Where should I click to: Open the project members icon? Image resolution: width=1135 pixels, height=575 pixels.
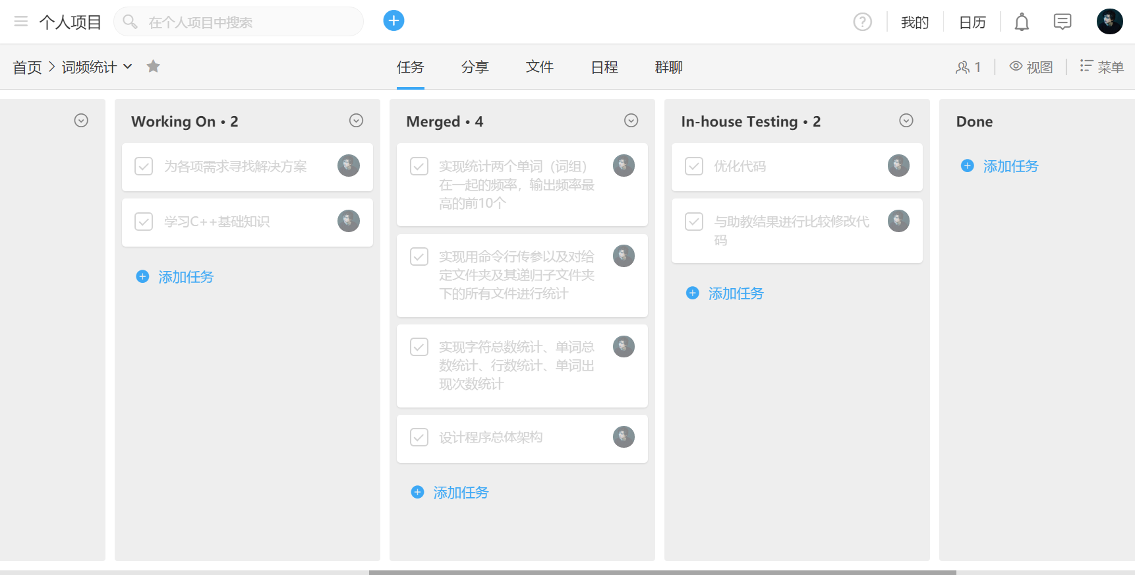click(x=968, y=67)
